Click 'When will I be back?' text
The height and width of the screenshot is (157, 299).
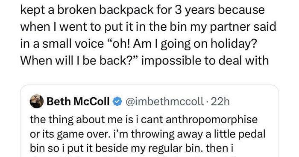coord(78,61)
